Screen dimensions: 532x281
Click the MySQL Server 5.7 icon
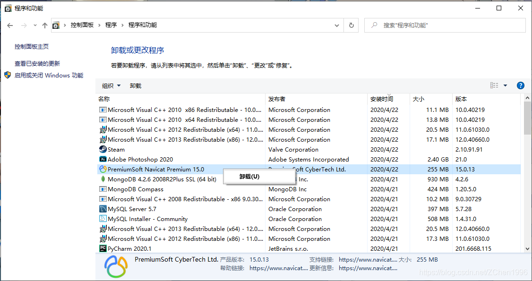pos(103,209)
